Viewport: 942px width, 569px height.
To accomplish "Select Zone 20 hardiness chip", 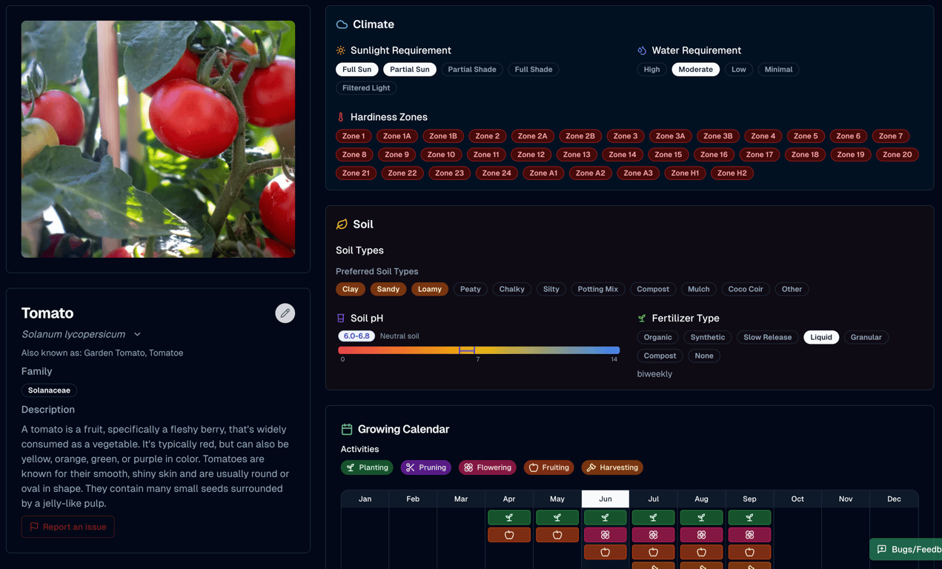I will coord(898,155).
